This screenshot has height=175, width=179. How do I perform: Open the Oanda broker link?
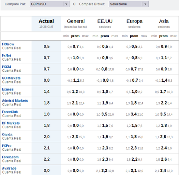click(7, 135)
